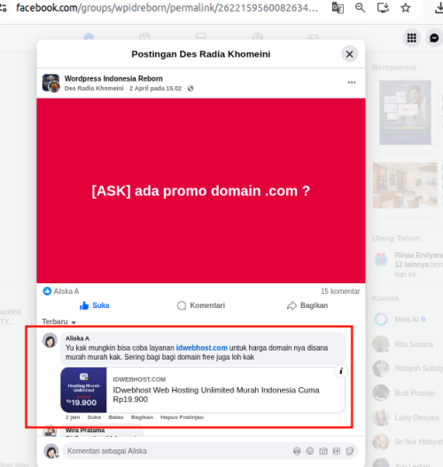443x467 pixels.
Task: Click Balas under Aliska A's comment
Action: pyautogui.click(x=116, y=417)
